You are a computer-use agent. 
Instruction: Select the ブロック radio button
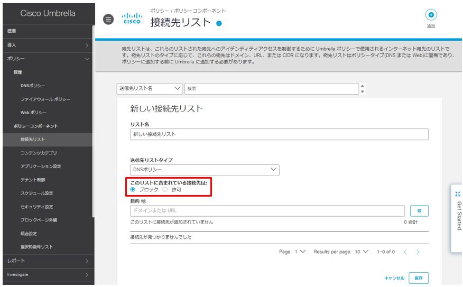coord(133,190)
